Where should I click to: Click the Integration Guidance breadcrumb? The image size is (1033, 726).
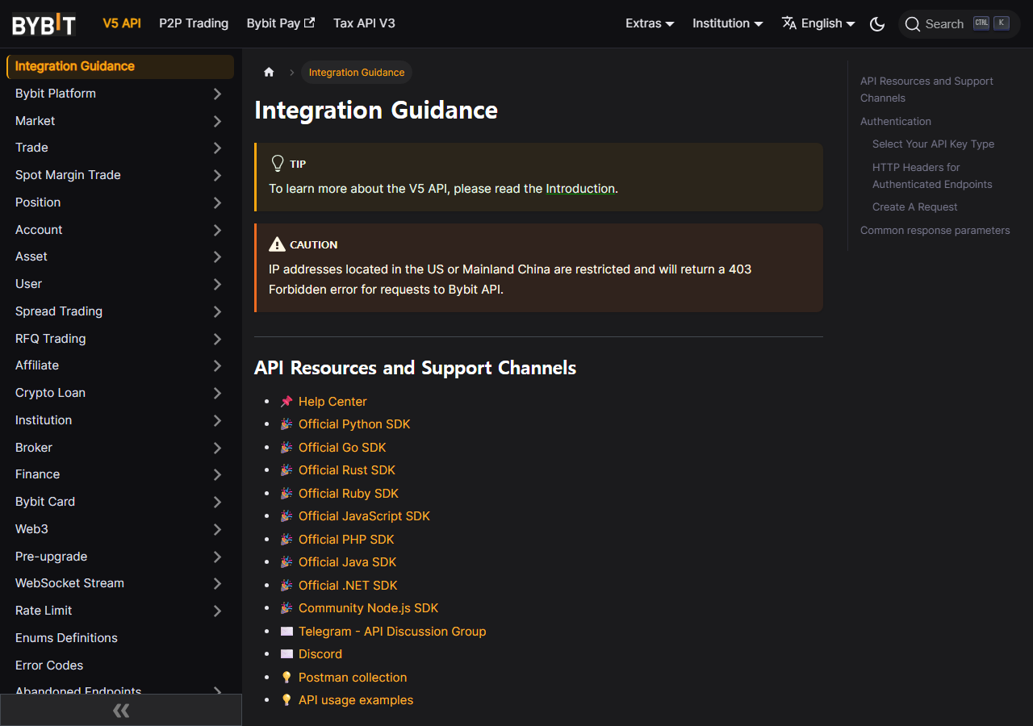pos(357,73)
